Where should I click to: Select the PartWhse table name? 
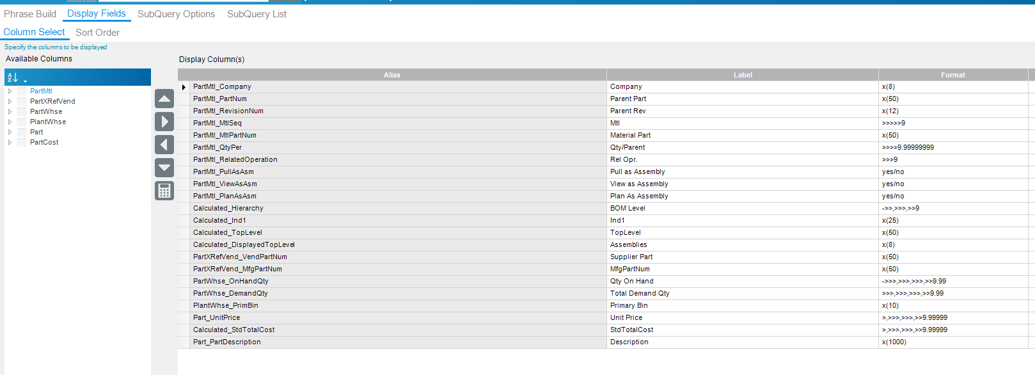[x=46, y=111]
